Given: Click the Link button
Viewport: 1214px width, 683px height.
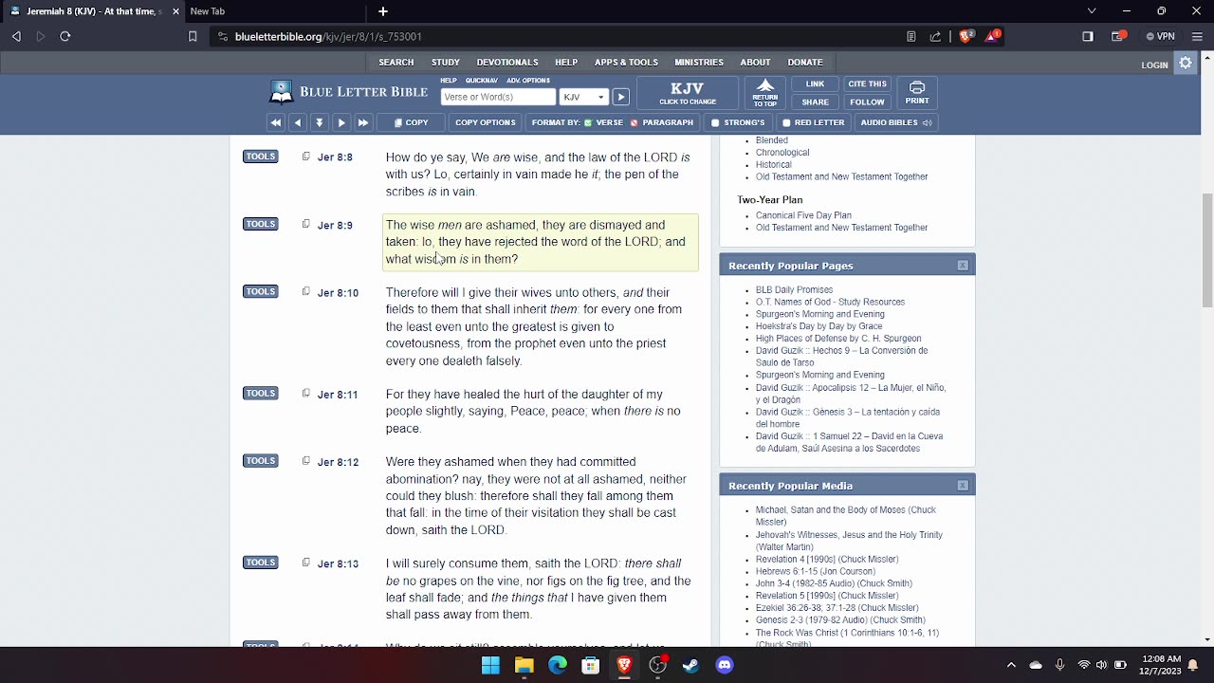Looking at the screenshot, I should (816, 84).
